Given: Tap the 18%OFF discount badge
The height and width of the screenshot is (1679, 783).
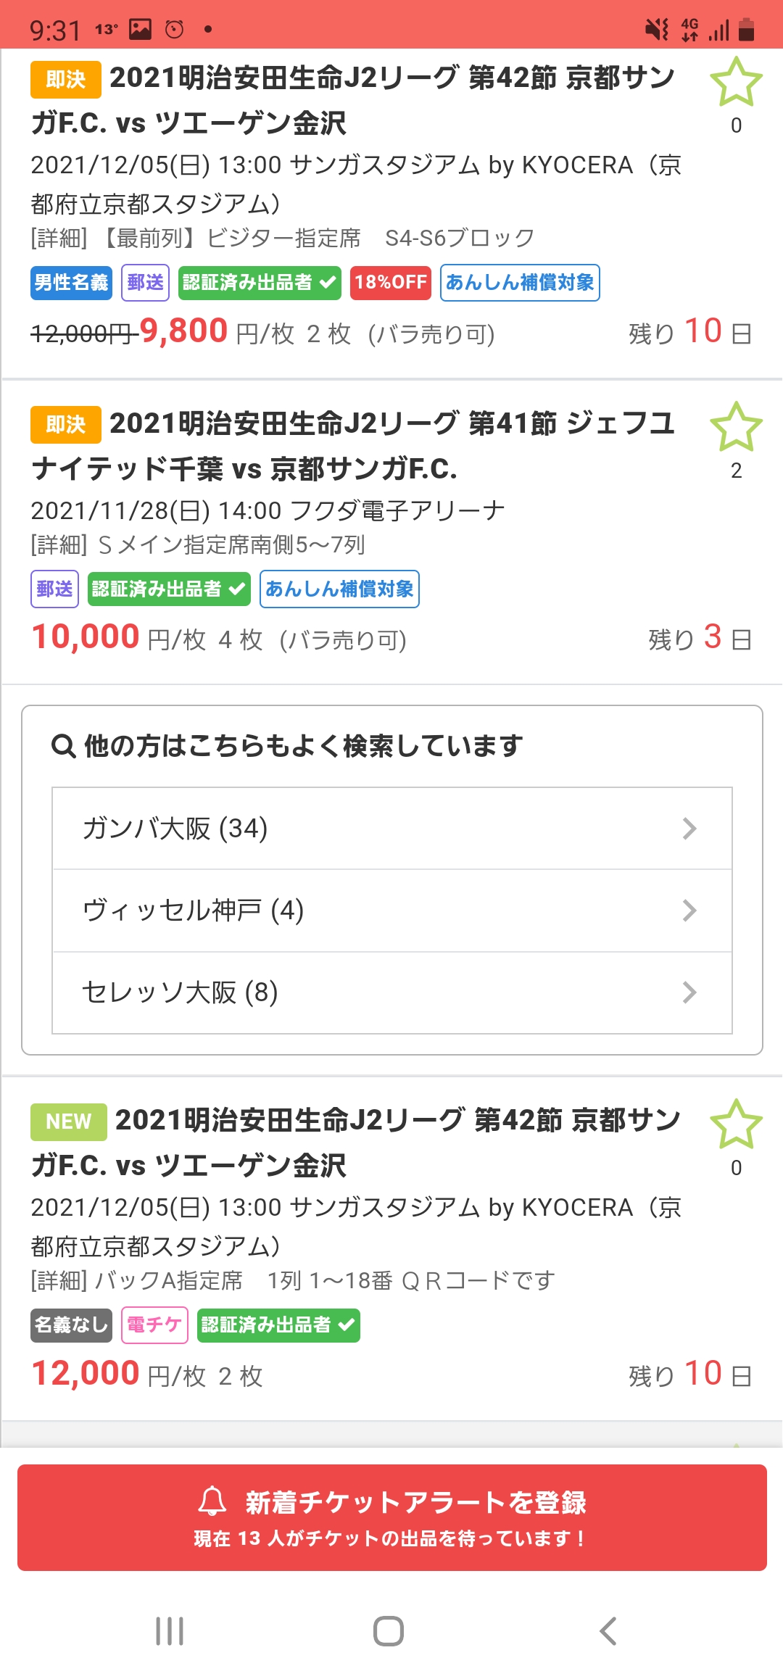Looking at the screenshot, I should click(x=391, y=282).
